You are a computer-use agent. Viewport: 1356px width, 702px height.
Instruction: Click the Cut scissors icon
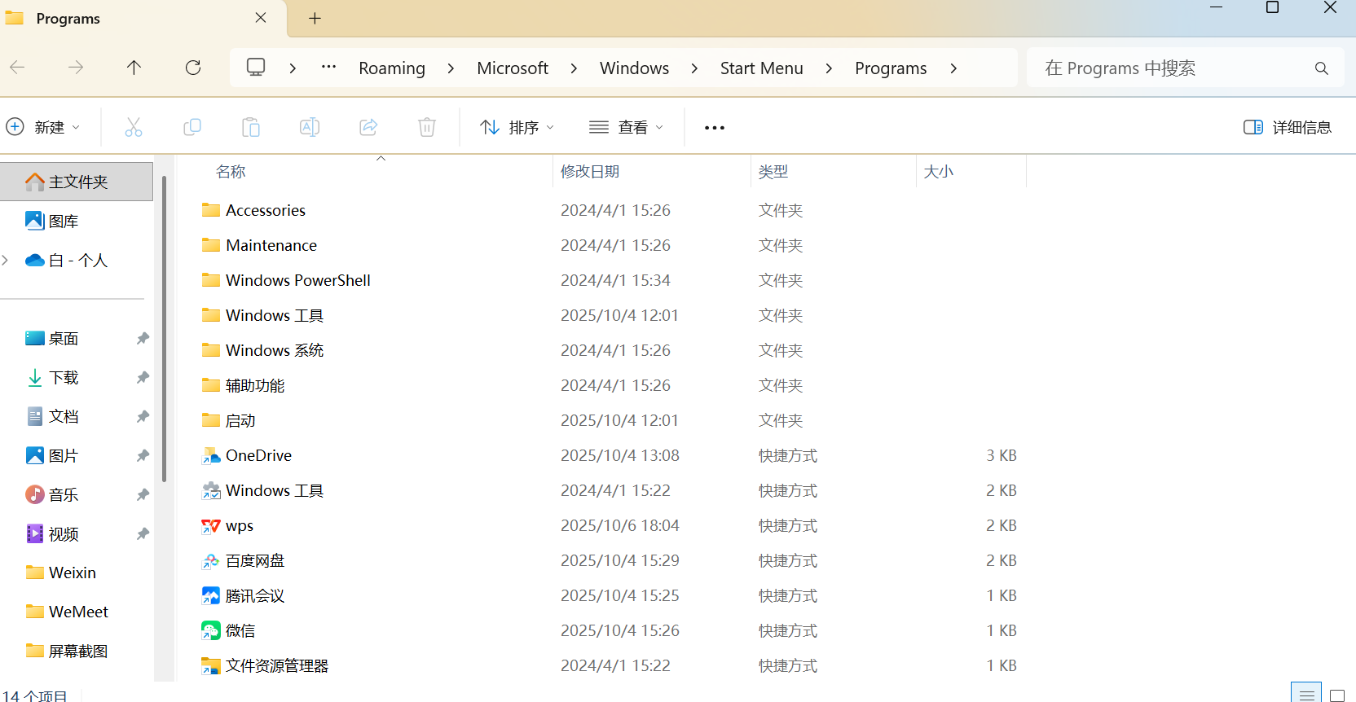point(134,127)
